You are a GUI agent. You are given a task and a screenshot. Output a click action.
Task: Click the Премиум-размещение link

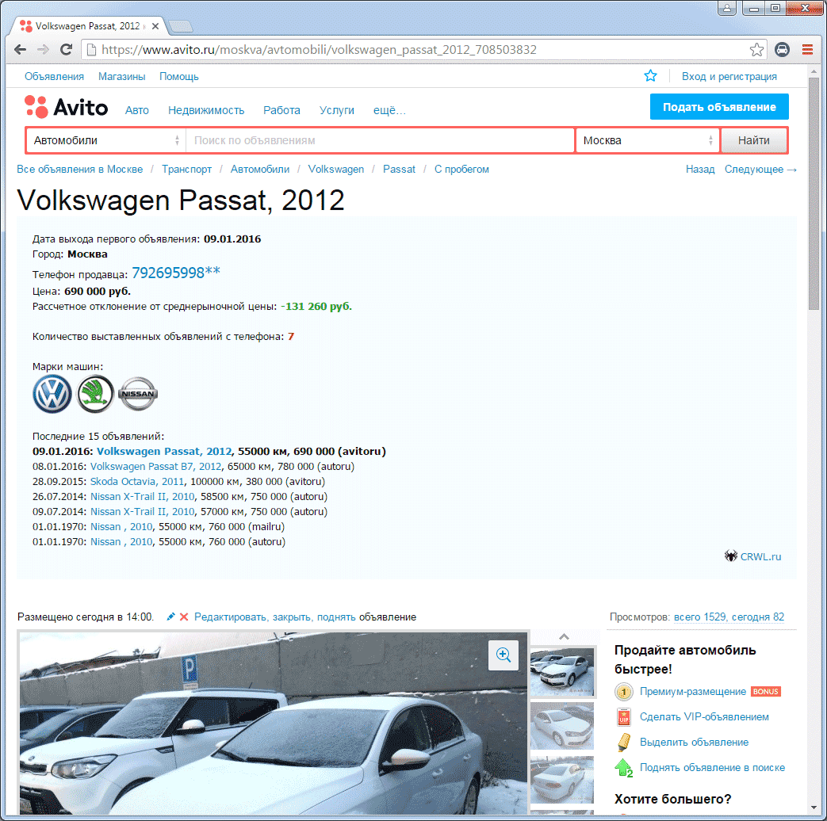[692, 692]
